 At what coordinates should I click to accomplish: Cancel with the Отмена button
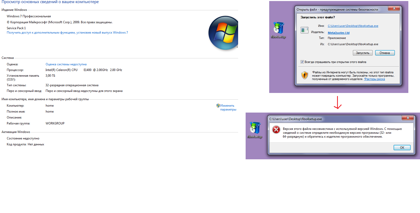pyautogui.click(x=385, y=53)
